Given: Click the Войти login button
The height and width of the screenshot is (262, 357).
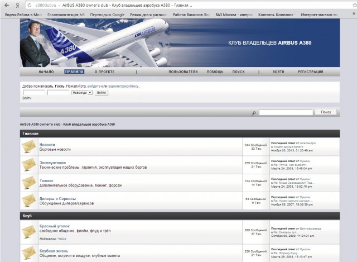Looking at the screenshot, I should (x=102, y=93).
